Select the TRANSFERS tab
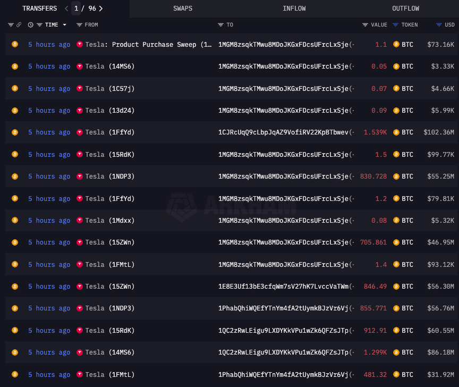 (x=39, y=9)
